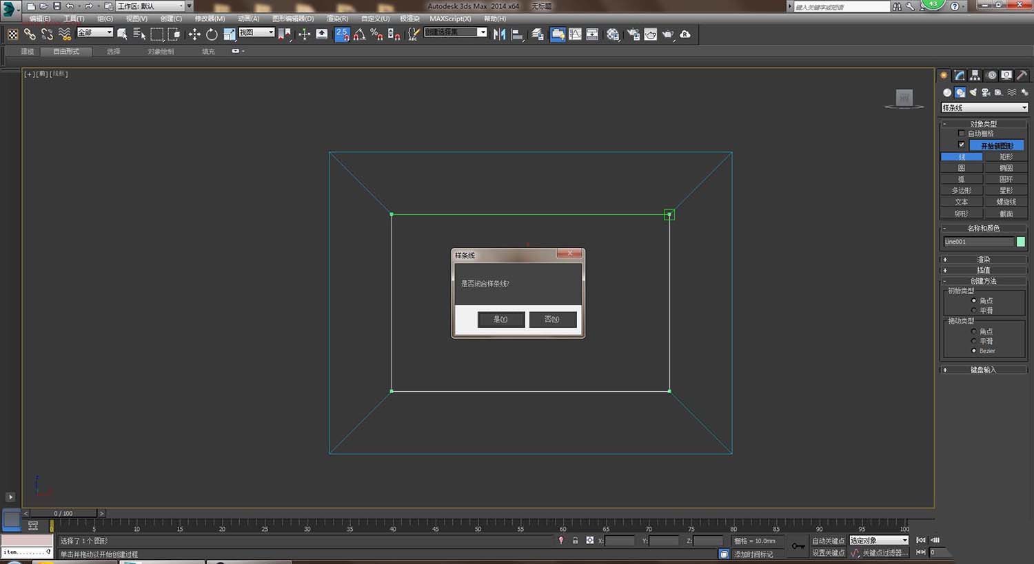1034x564 pixels.
Task: Toggle the 2.5D Snaps icon
Action: [x=342, y=34]
